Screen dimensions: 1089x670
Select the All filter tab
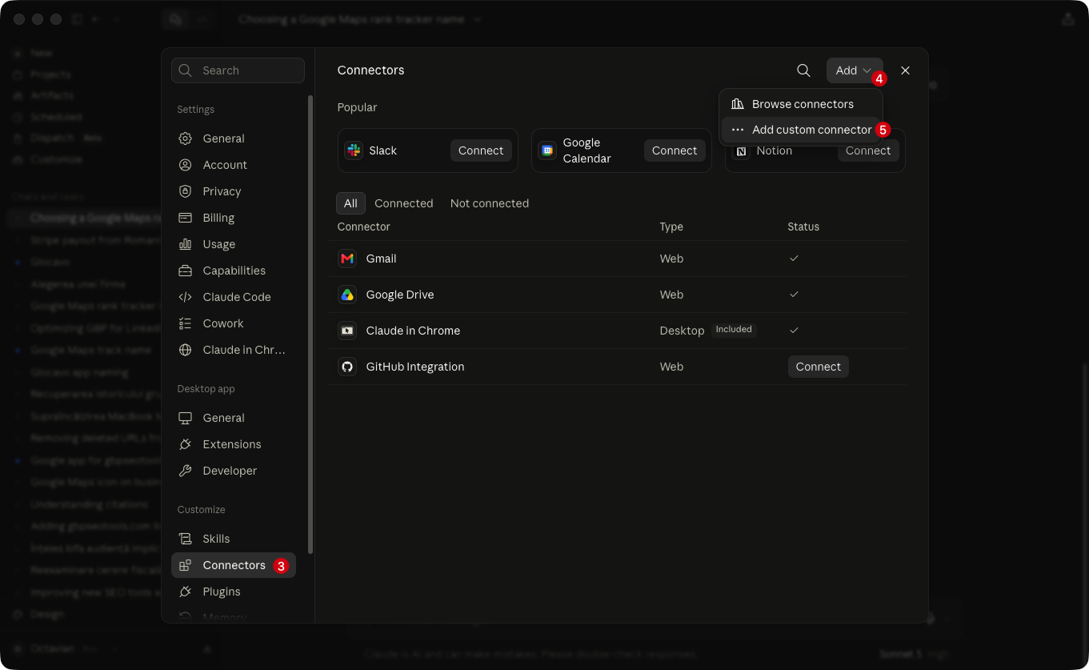click(x=350, y=203)
